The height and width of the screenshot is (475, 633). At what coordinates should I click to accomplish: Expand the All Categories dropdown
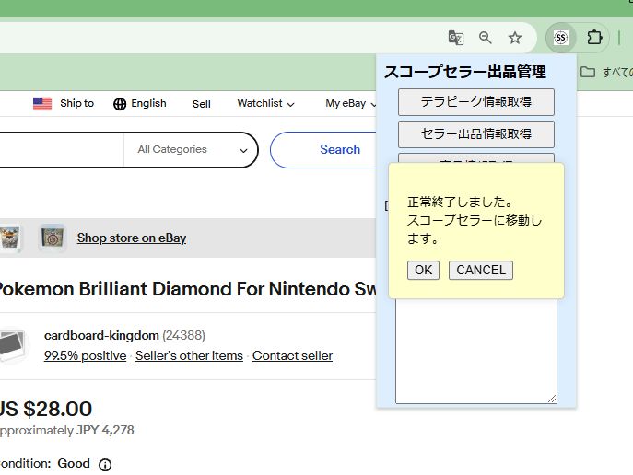coord(192,150)
